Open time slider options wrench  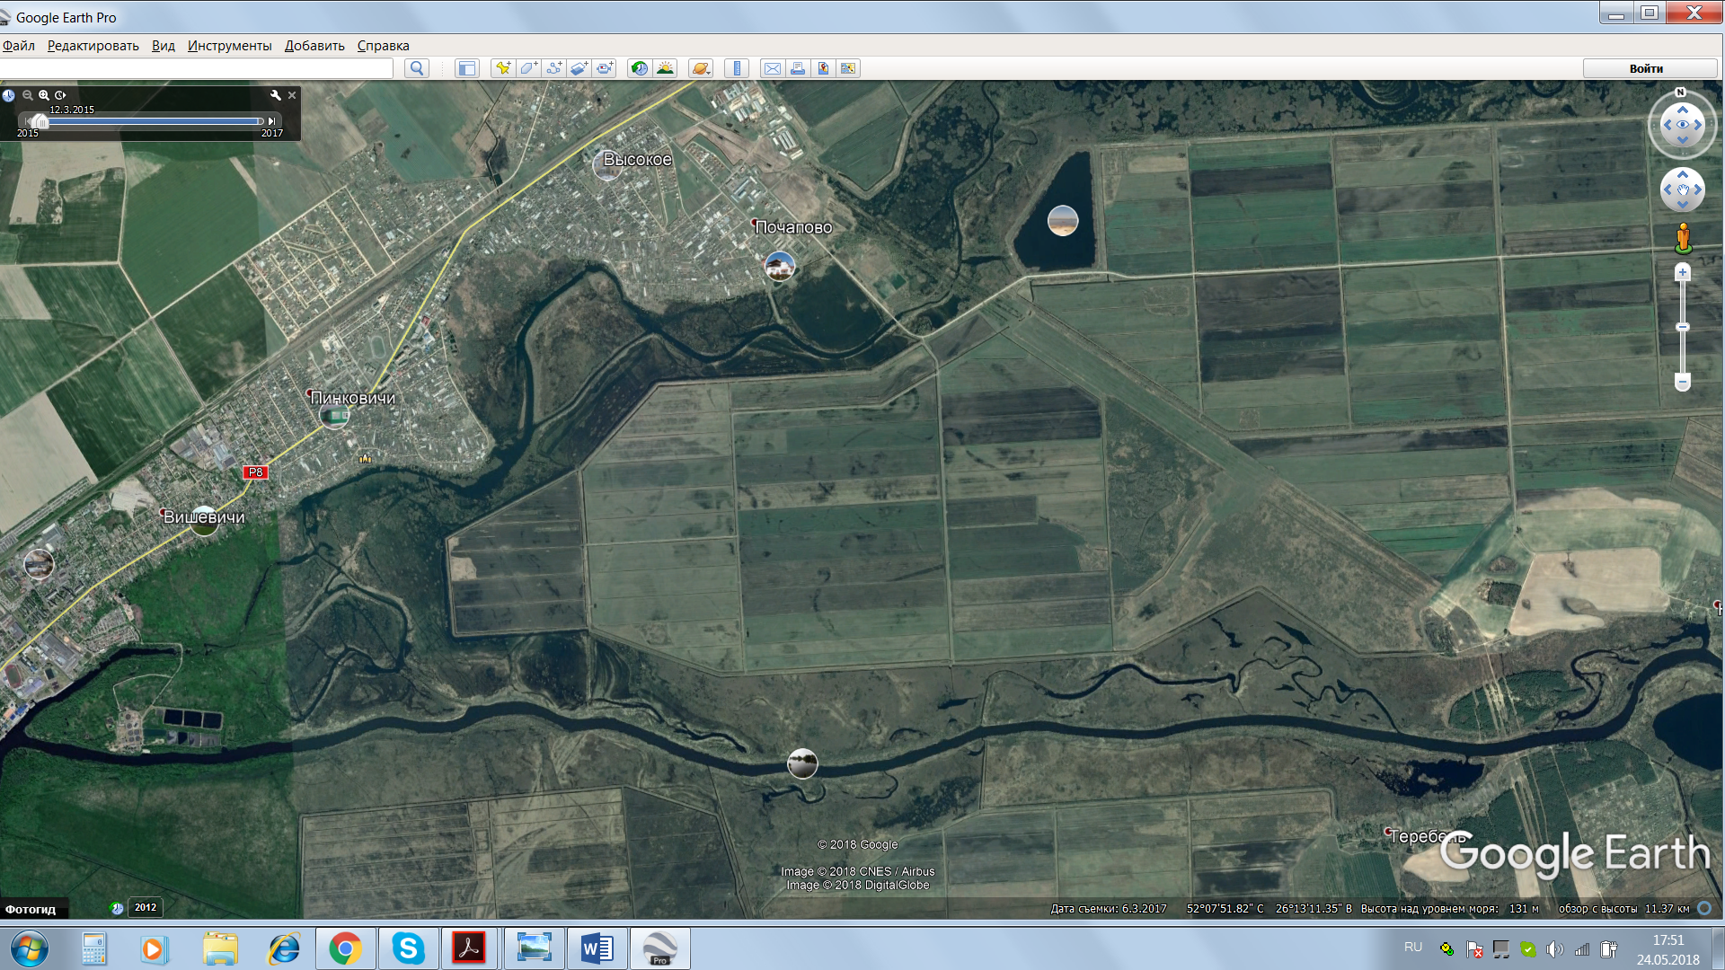(276, 95)
